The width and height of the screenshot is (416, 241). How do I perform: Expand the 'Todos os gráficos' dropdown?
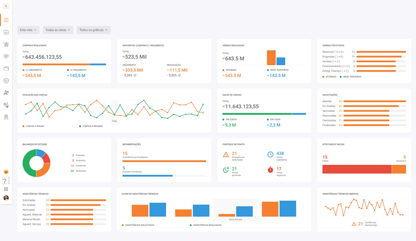point(93,30)
